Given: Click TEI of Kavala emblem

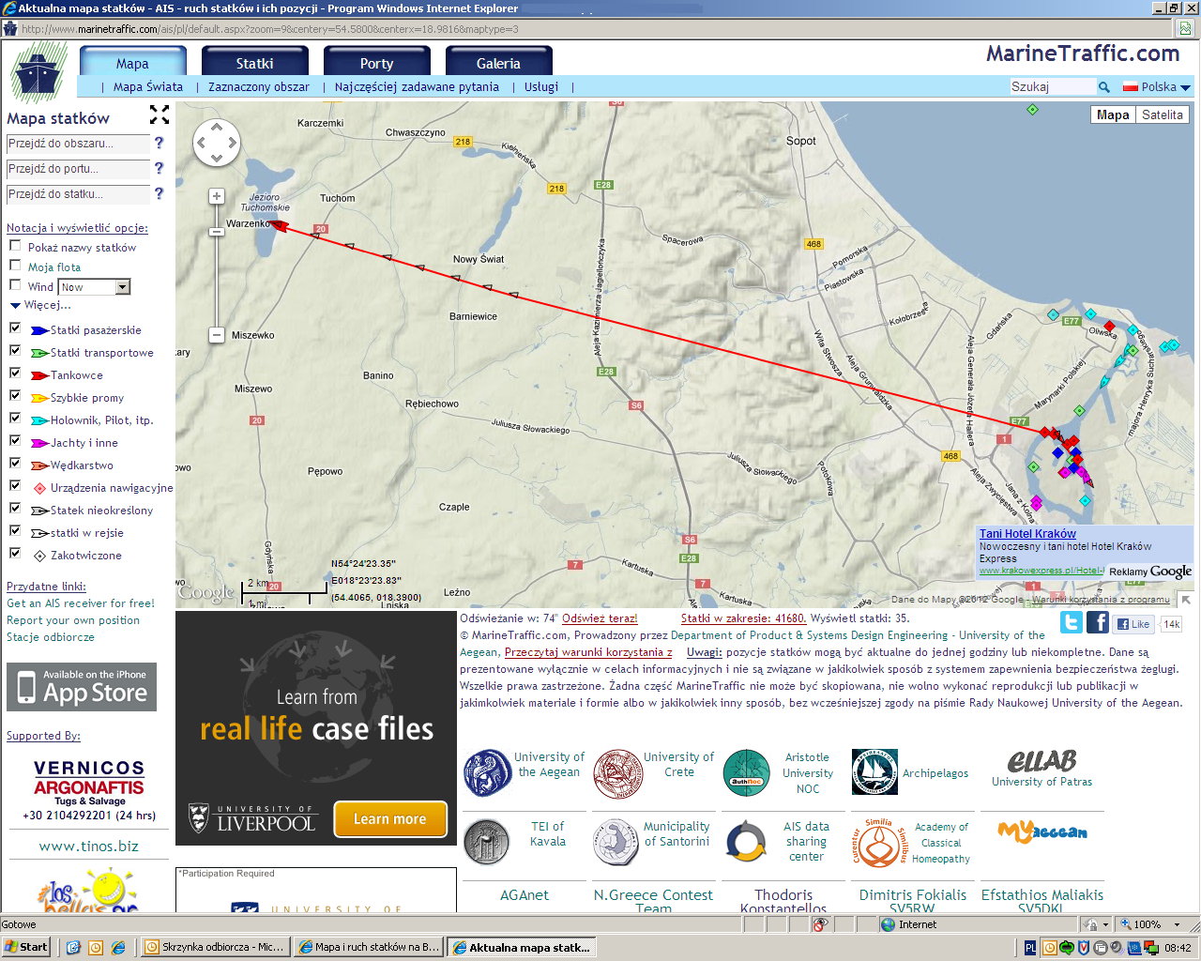Looking at the screenshot, I should click(x=486, y=842).
